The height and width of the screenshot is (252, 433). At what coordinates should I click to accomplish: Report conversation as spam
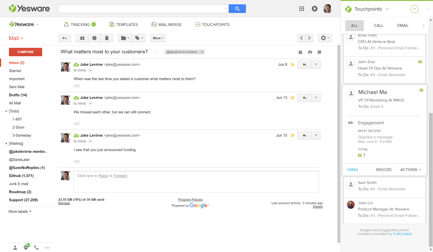94,38
